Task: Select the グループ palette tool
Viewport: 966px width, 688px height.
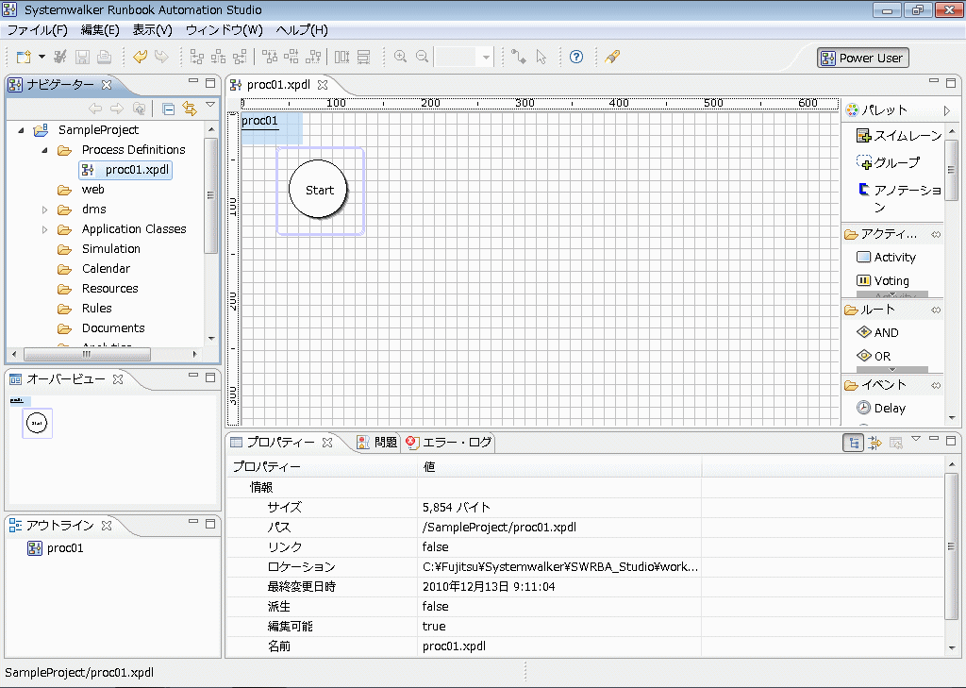Action: 889,162
